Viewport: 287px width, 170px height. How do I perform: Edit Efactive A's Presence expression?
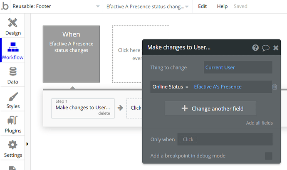coord(218,87)
